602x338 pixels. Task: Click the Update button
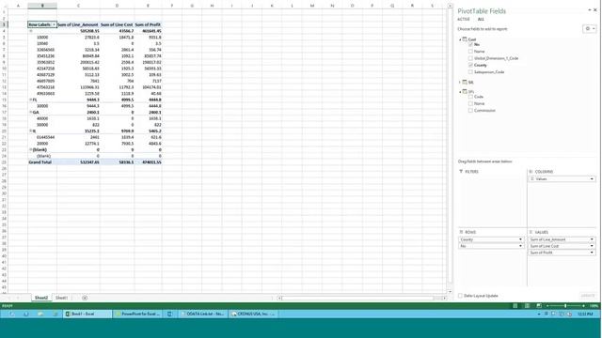pos(588,296)
